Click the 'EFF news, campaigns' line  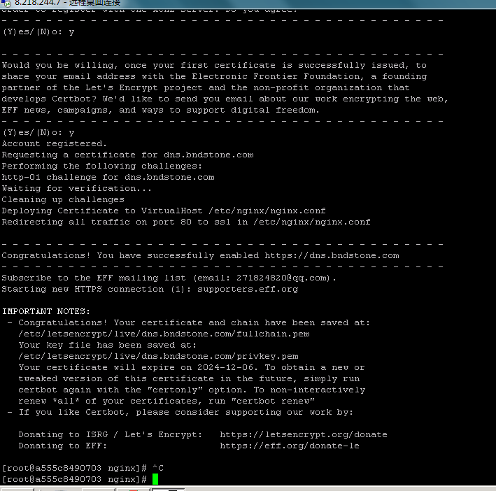(160, 110)
